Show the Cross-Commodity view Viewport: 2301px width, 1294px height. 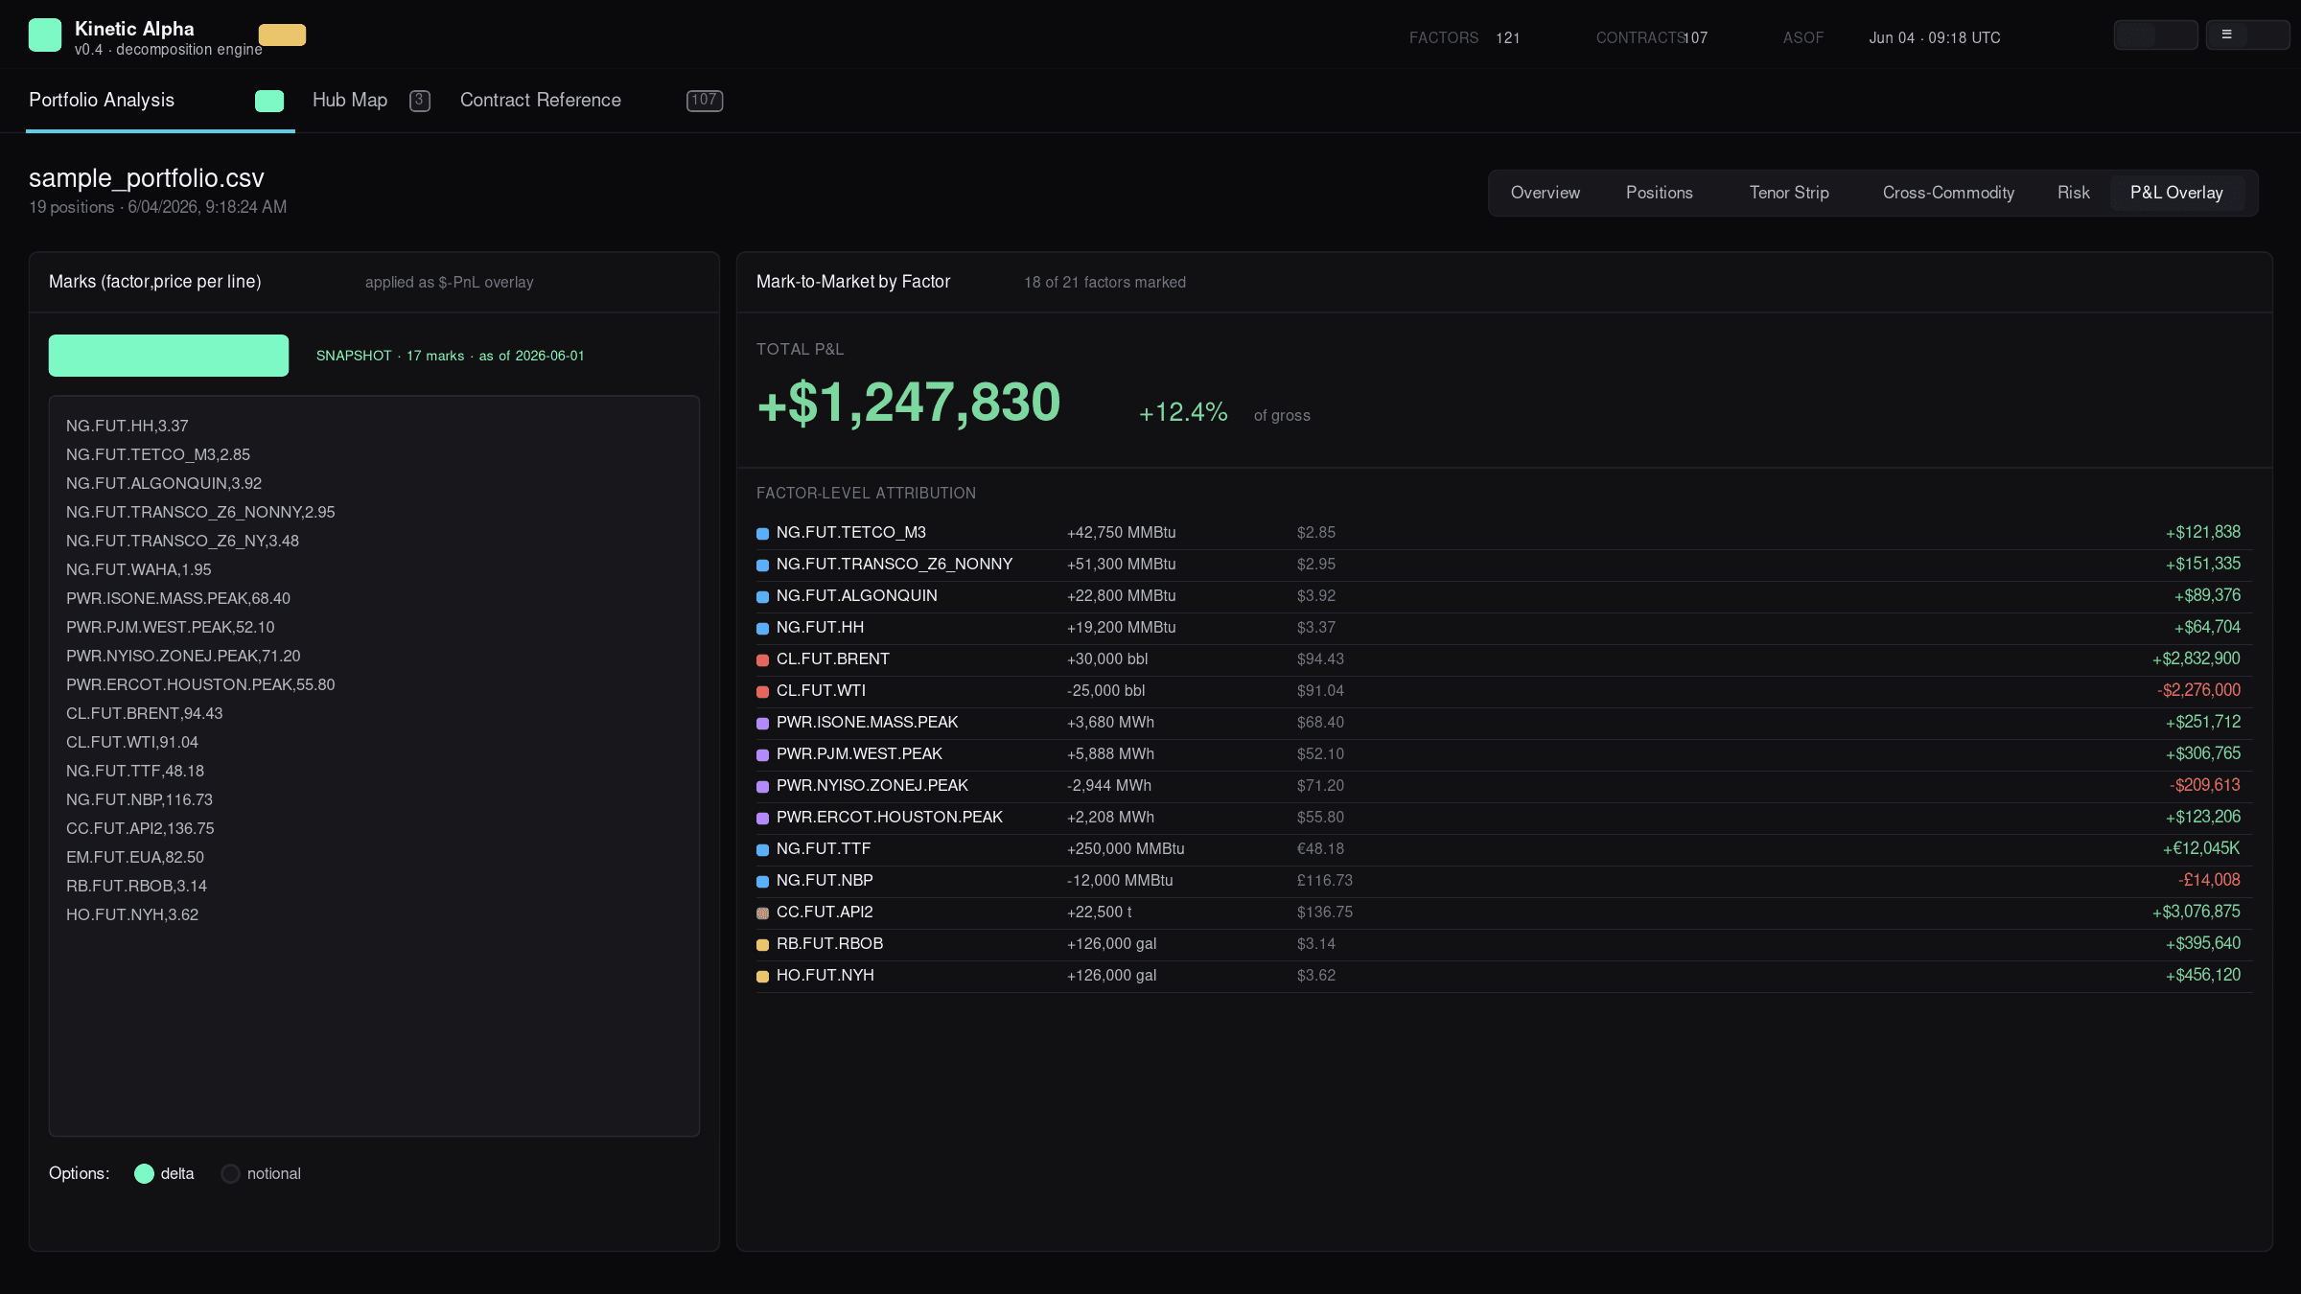click(x=1948, y=193)
